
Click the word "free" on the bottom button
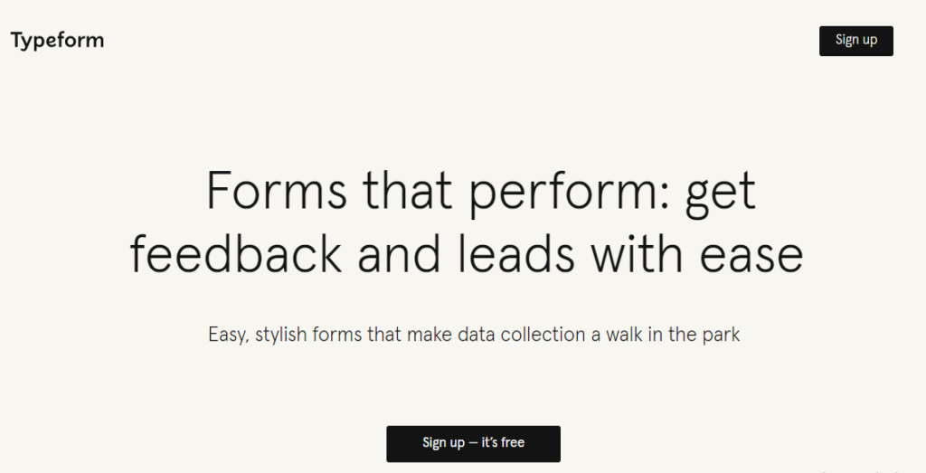pyautogui.click(x=513, y=443)
